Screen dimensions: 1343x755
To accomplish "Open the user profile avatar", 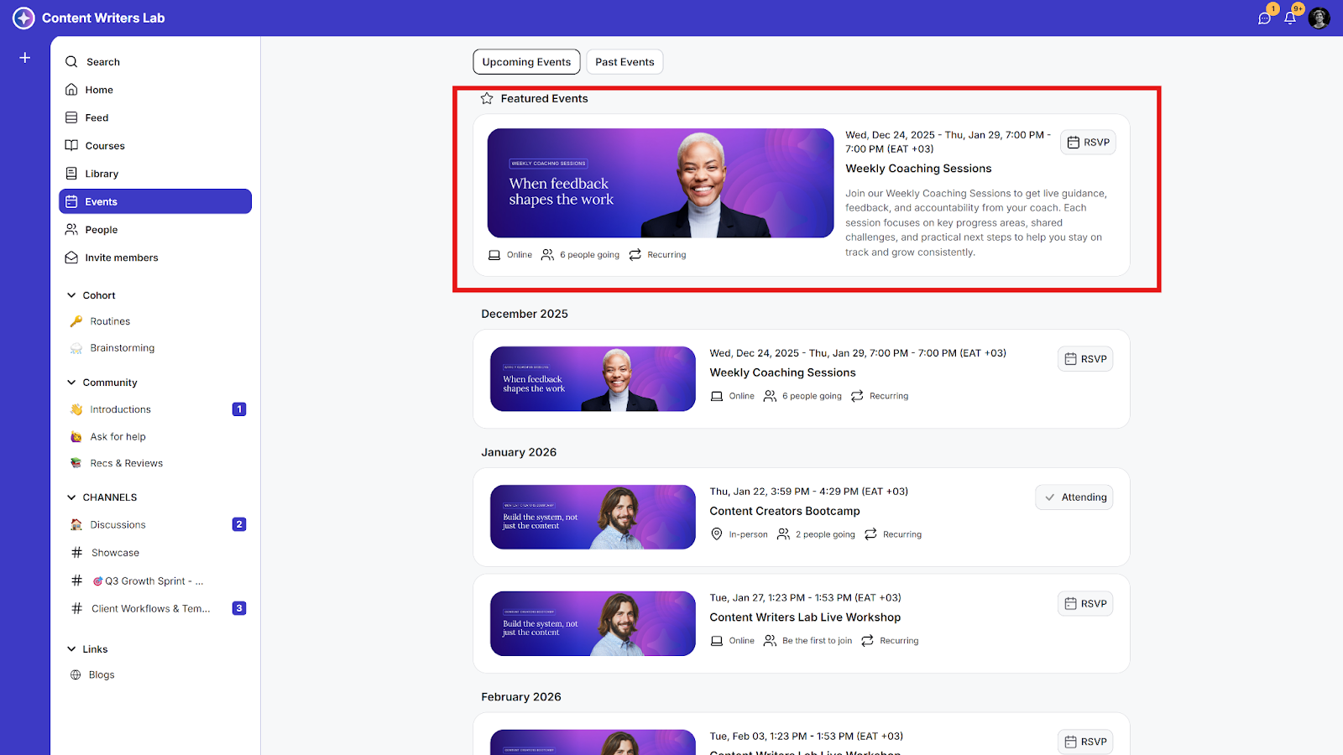I will pos(1319,18).
